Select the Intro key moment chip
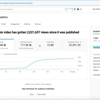This screenshot has height=100, width=100. click(31, 94)
